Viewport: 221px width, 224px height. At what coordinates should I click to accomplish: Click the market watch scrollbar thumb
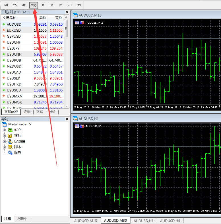66,28
